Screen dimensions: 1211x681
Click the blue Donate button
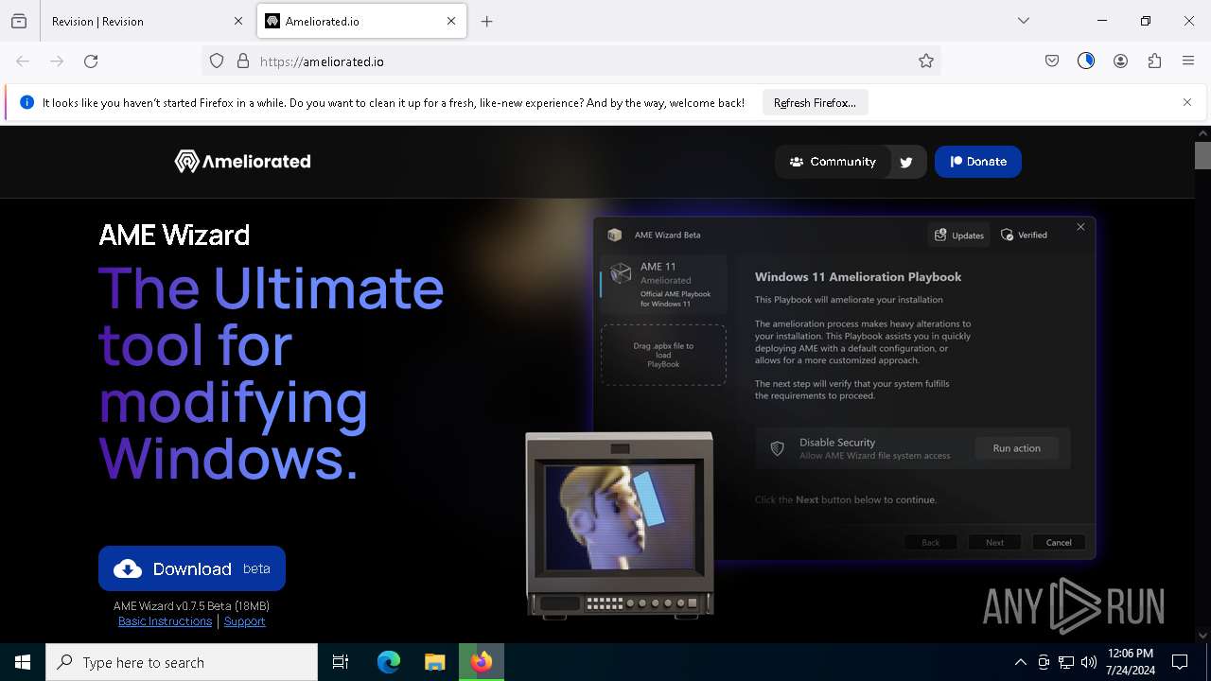click(978, 162)
